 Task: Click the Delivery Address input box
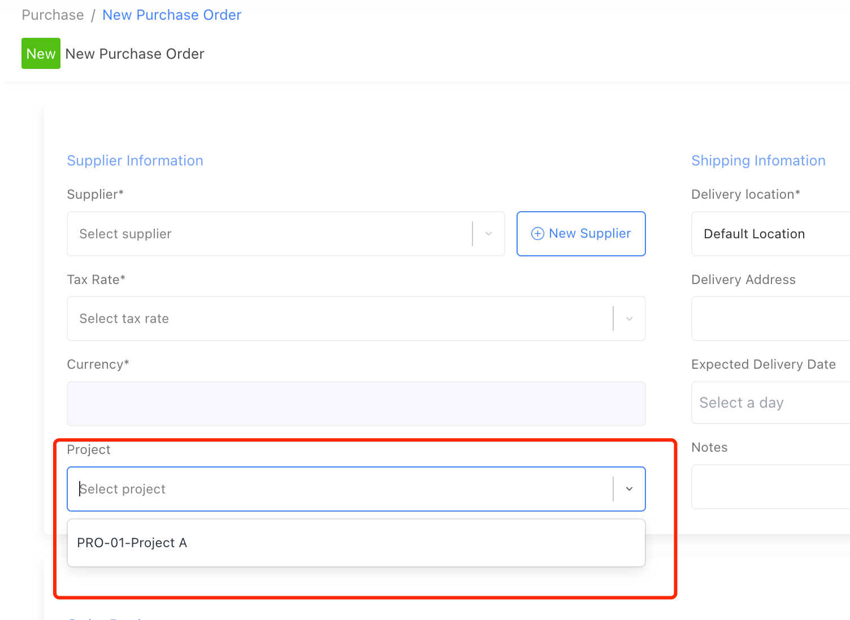tap(770, 318)
